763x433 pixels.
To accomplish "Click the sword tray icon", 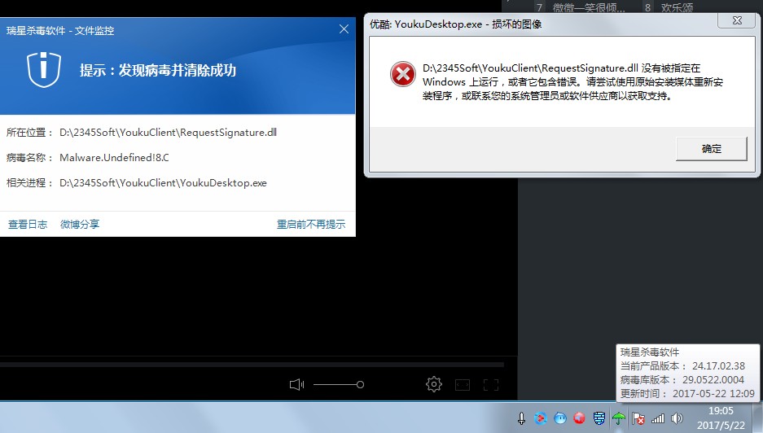I will (521, 418).
